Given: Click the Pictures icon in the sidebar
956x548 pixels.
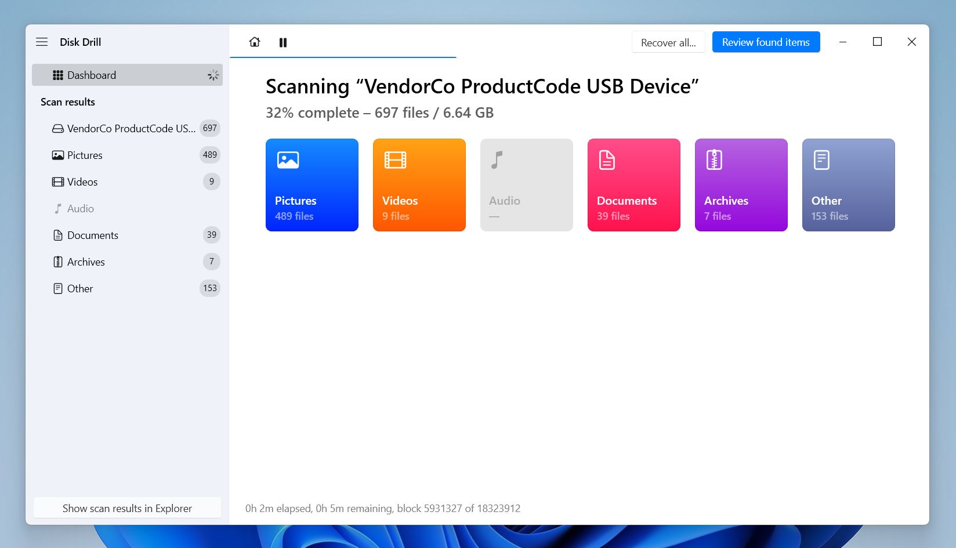Looking at the screenshot, I should (x=58, y=155).
